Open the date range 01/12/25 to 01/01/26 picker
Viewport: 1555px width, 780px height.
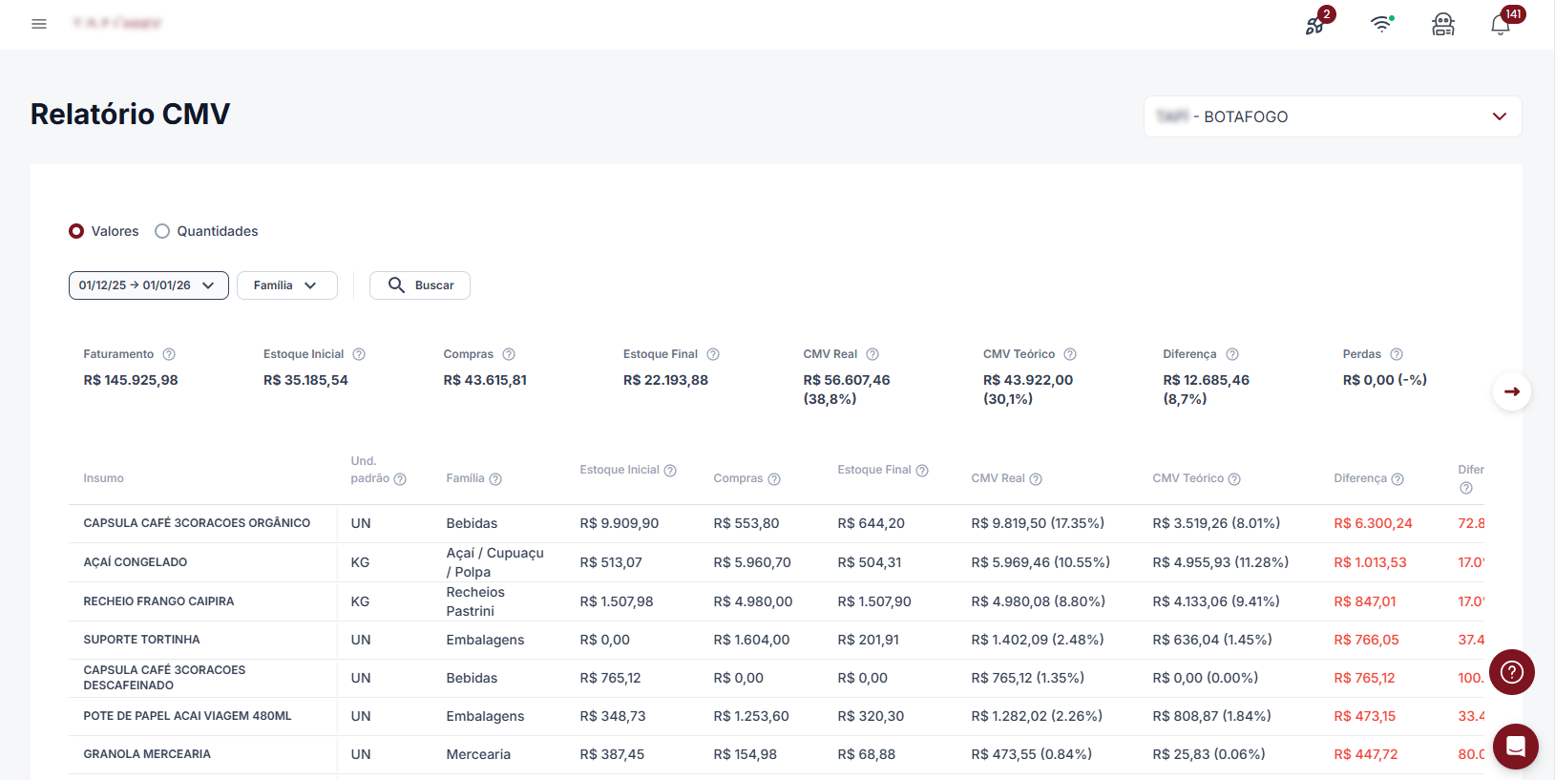(x=148, y=285)
